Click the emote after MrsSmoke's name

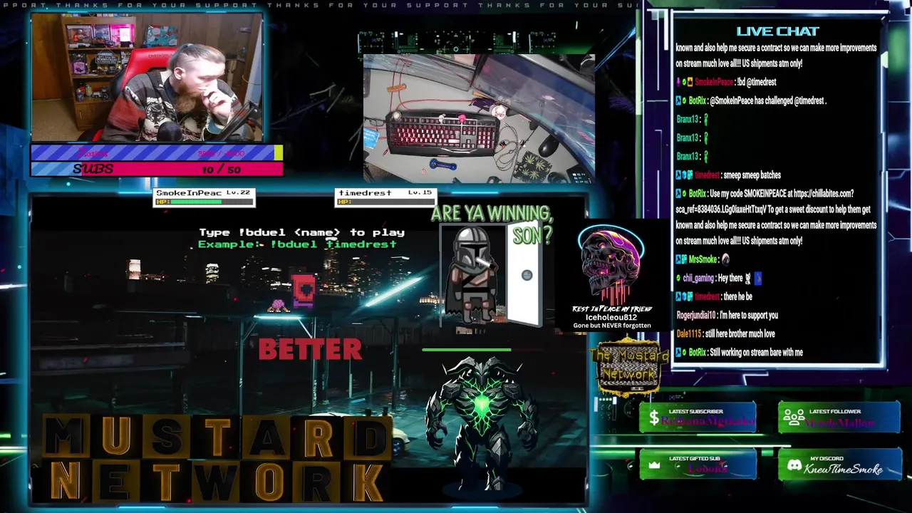pos(726,259)
